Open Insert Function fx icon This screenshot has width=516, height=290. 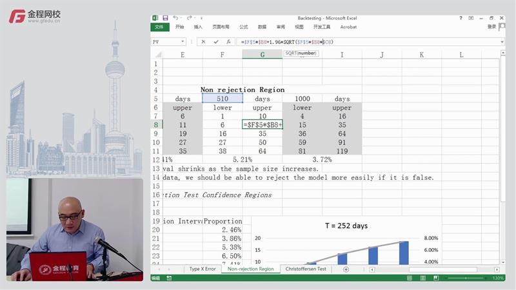pos(228,42)
